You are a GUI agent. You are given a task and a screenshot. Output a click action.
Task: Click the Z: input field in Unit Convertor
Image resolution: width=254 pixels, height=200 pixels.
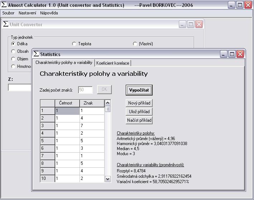[20, 88]
